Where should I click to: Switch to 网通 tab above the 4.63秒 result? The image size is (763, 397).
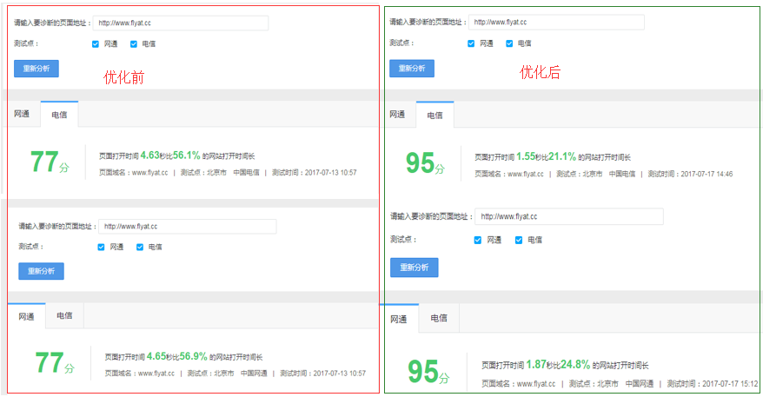click(22, 115)
